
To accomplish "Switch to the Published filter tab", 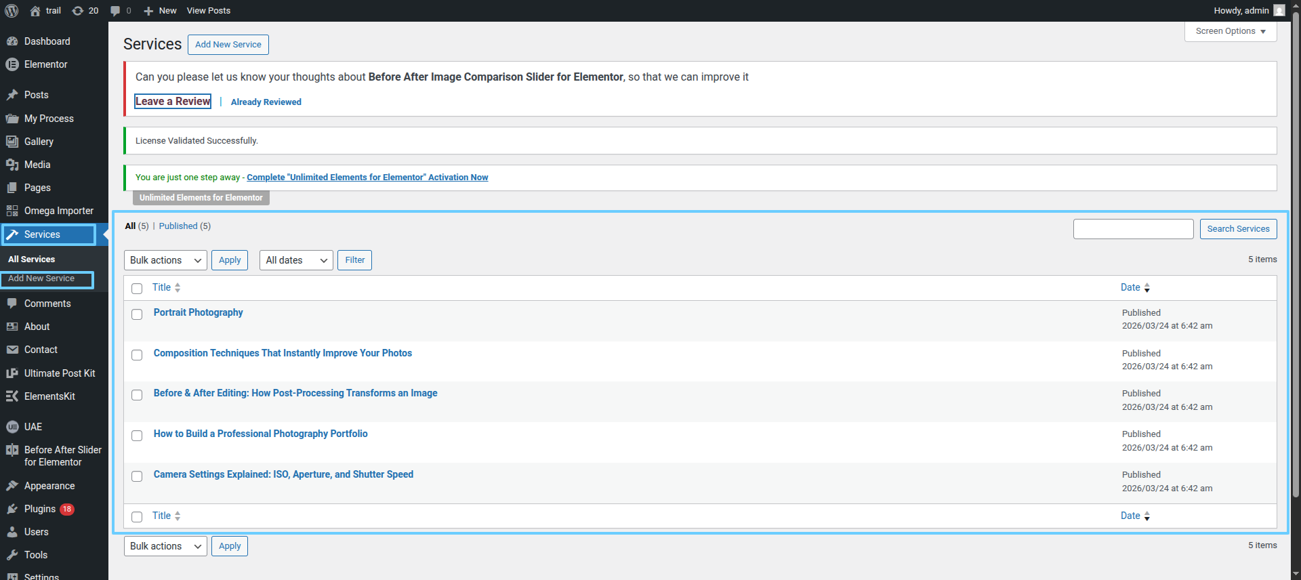I will (x=178, y=226).
